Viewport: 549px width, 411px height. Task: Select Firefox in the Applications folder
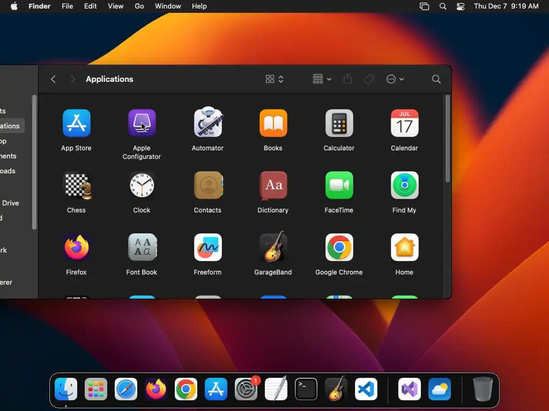pyautogui.click(x=76, y=247)
